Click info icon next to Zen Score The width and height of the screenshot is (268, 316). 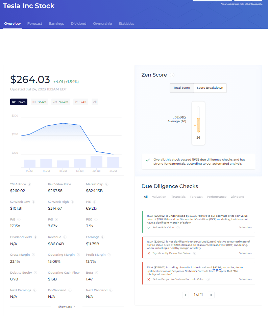(172, 75)
